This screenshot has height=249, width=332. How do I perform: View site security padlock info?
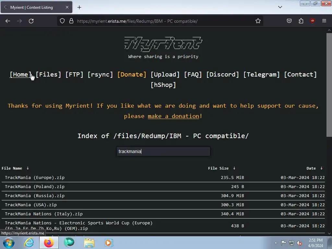[x=71, y=21]
